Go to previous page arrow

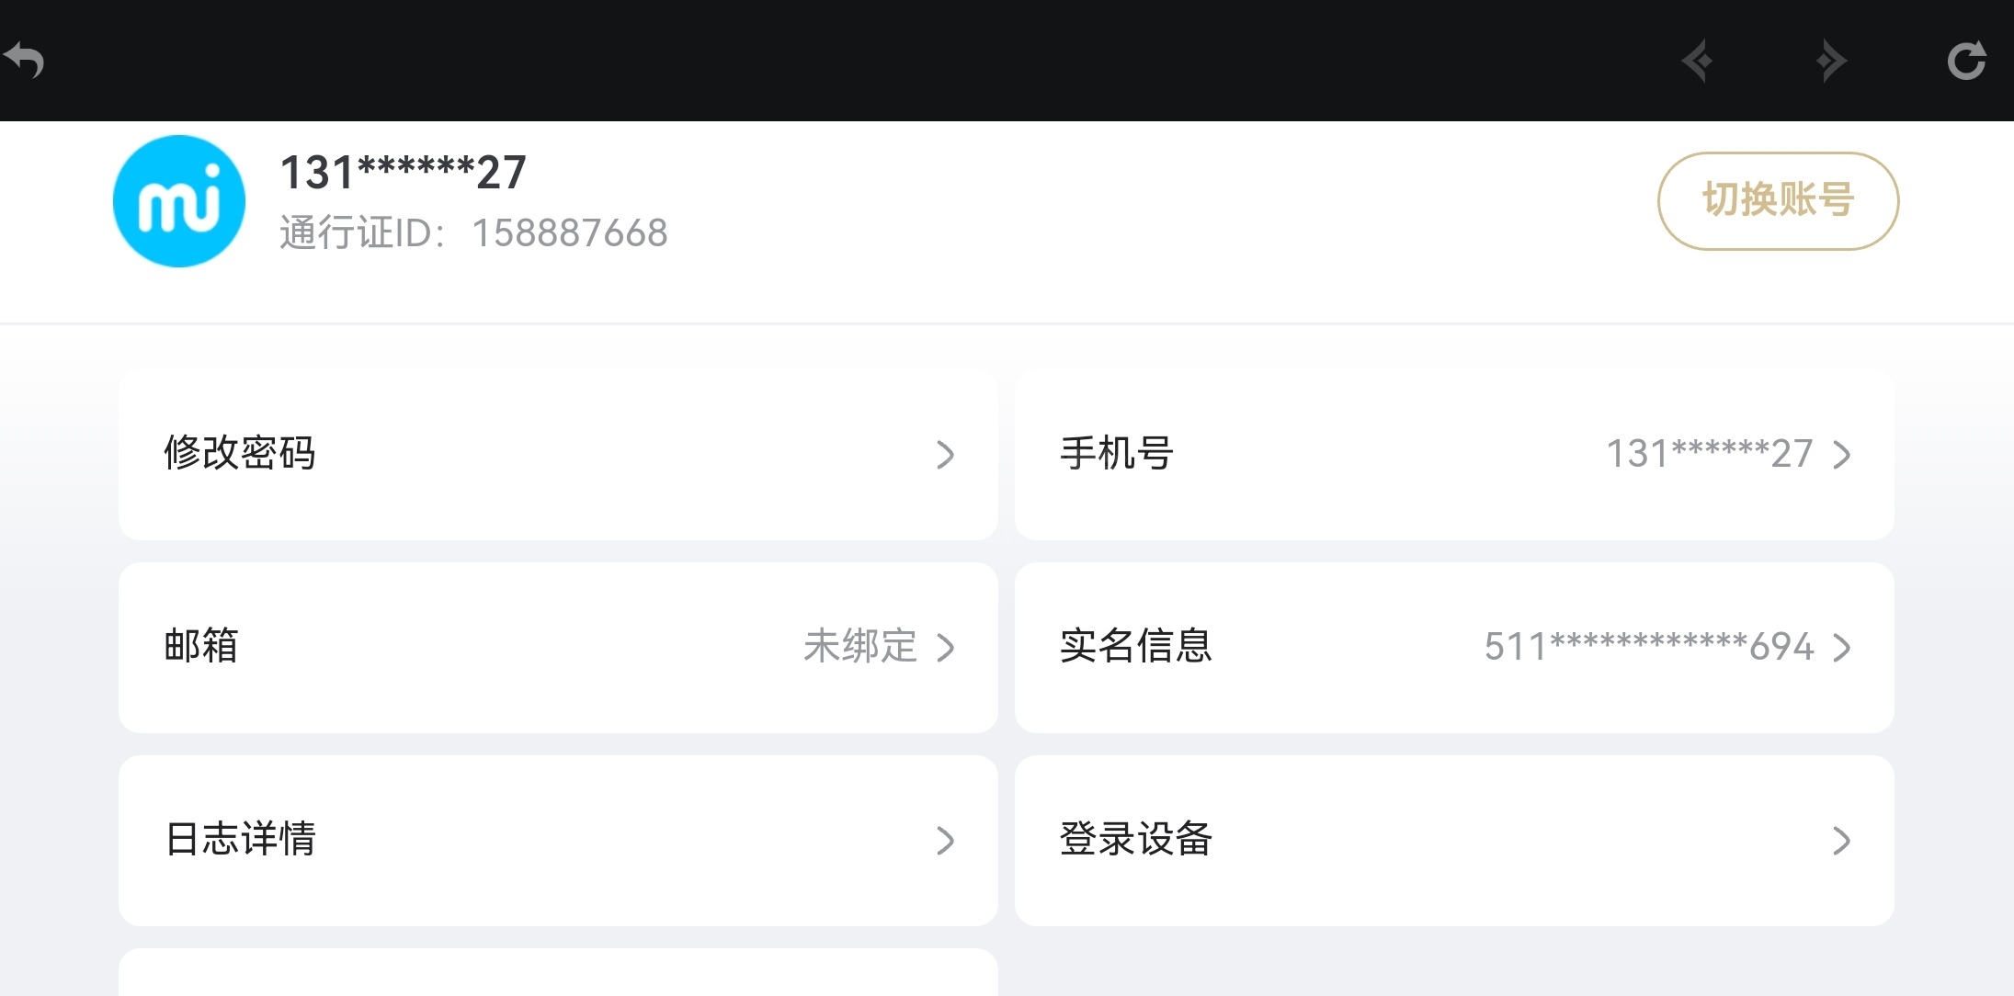click(1697, 61)
